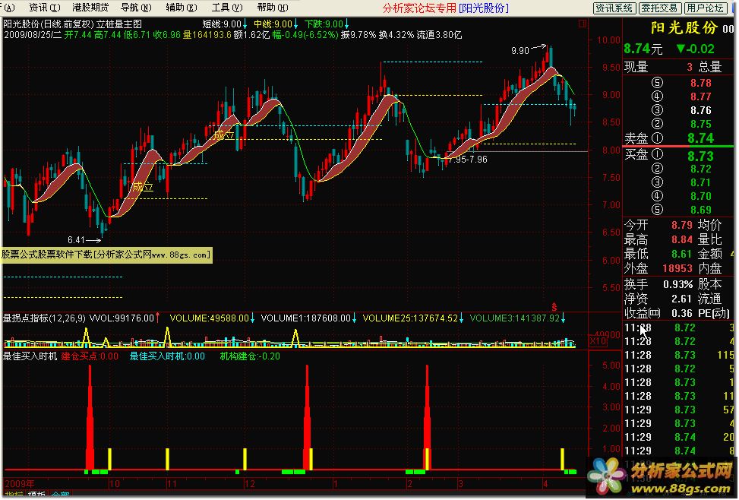The height and width of the screenshot is (500, 739).
Task: Click the 最佳买入时机:0.00 cyan label
Action: point(167,356)
